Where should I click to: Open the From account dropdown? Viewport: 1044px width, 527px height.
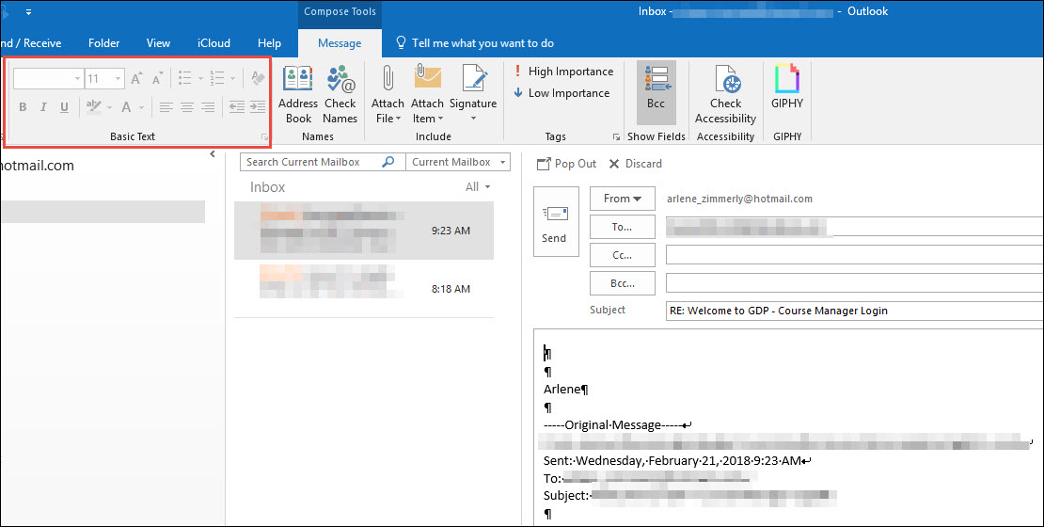623,199
